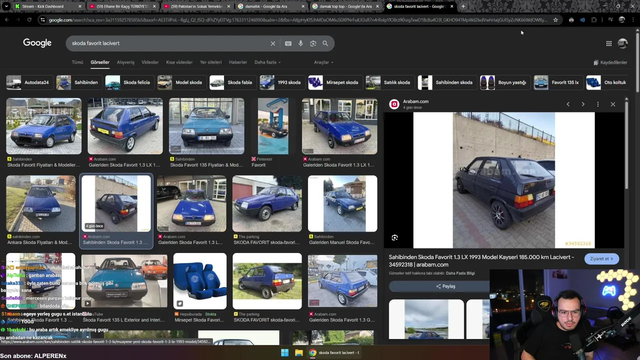The image size is (640, 360).
Task: Select the Görseller tab
Action: tap(100, 62)
